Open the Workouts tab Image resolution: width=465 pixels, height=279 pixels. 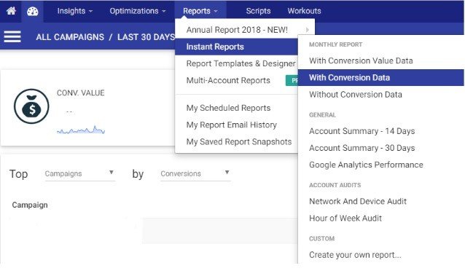coord(304,11)
